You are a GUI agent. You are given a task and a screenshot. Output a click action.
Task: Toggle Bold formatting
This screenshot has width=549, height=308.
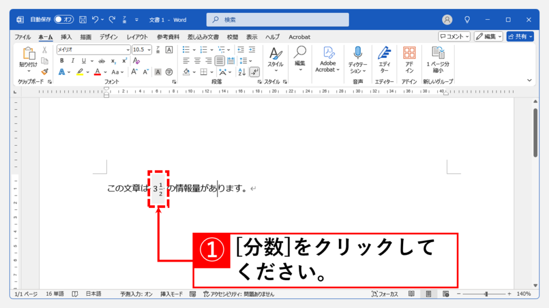click(x=62, y=60)
